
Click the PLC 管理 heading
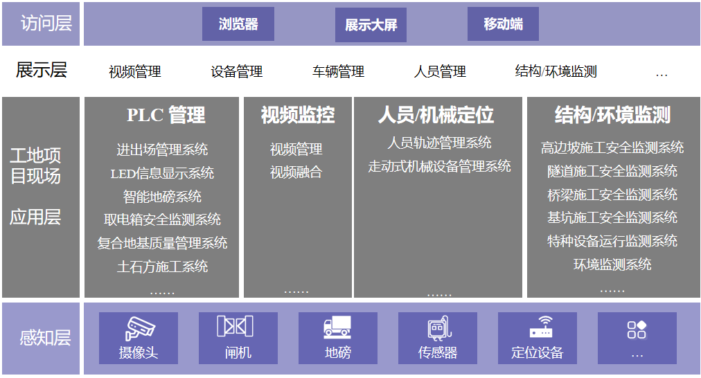(166, 116)
